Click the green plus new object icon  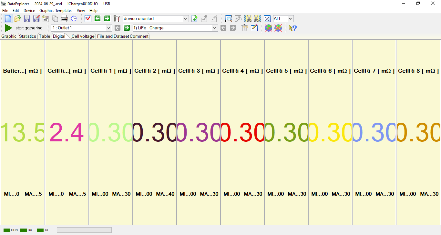[x=194, y=19]
